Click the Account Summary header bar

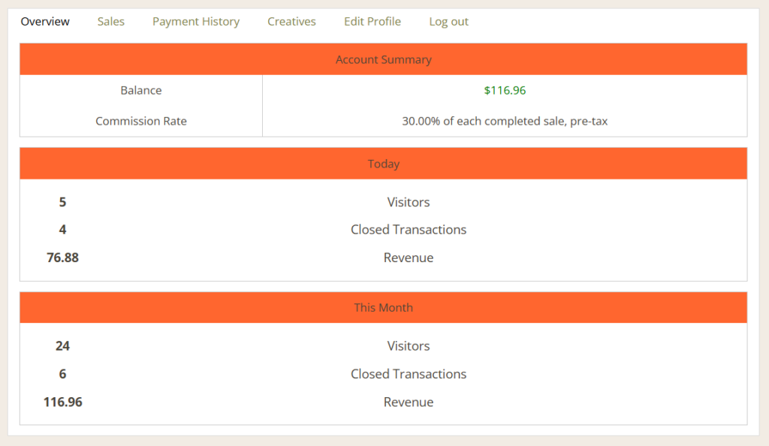383,59
